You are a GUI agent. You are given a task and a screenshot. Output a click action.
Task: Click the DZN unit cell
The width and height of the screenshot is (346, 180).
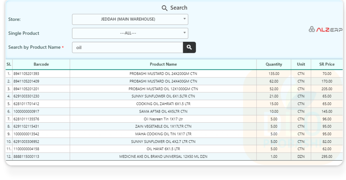point(301,157)
